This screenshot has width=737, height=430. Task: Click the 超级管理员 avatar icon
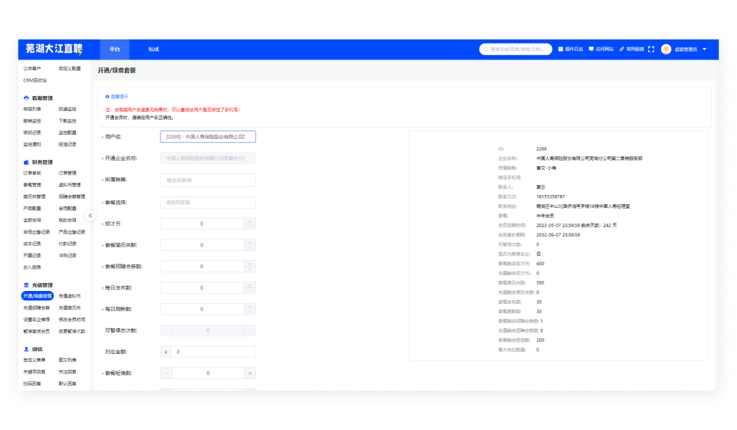[666, 49]
